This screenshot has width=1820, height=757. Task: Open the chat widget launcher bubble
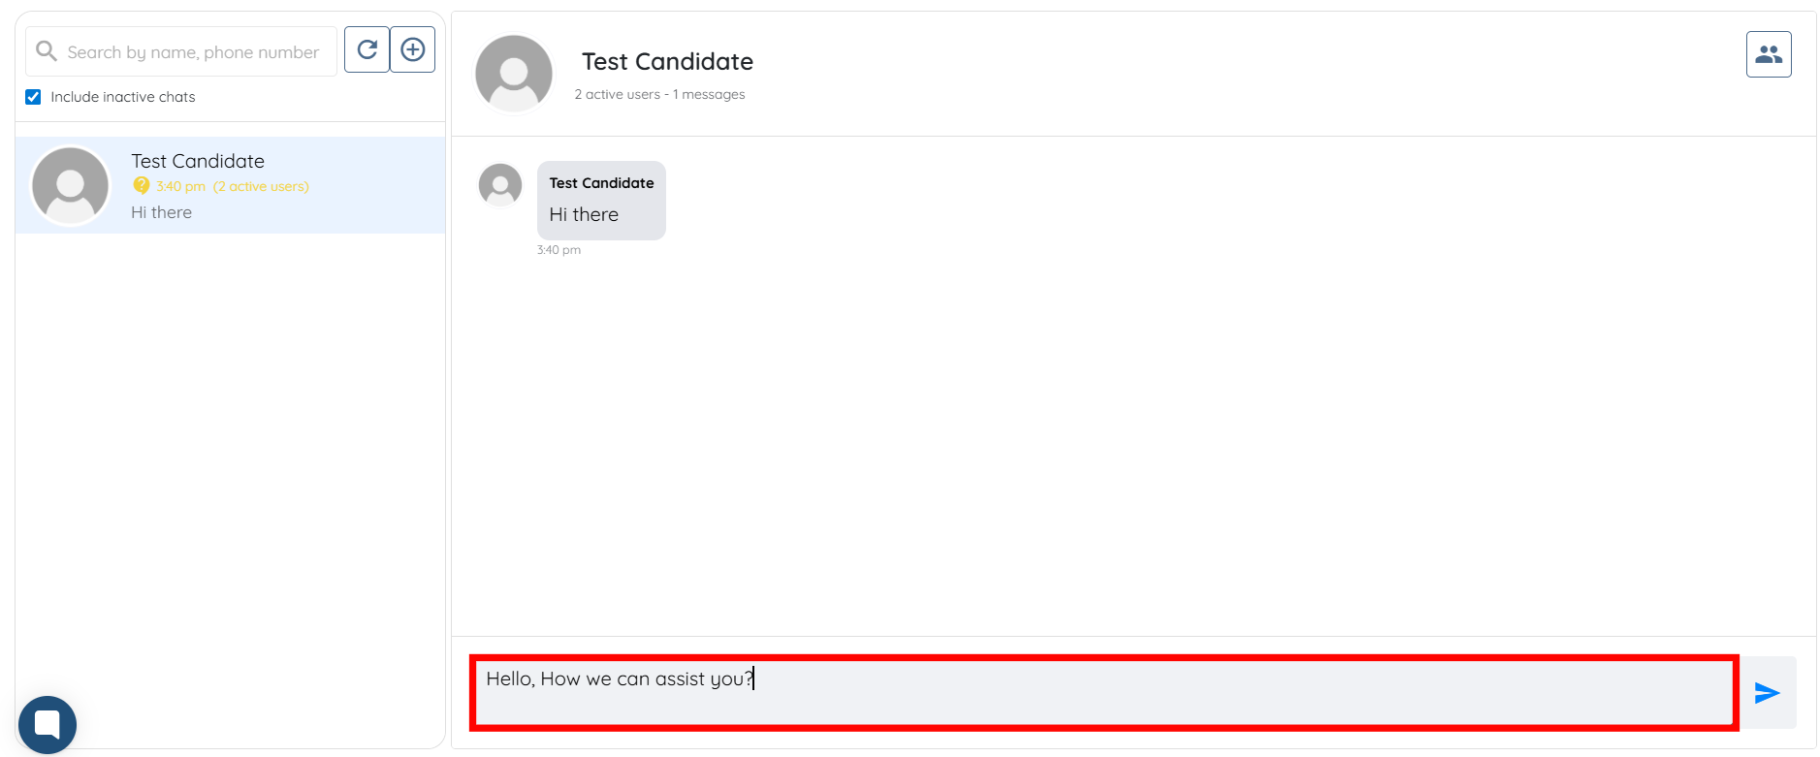(47, 724)
